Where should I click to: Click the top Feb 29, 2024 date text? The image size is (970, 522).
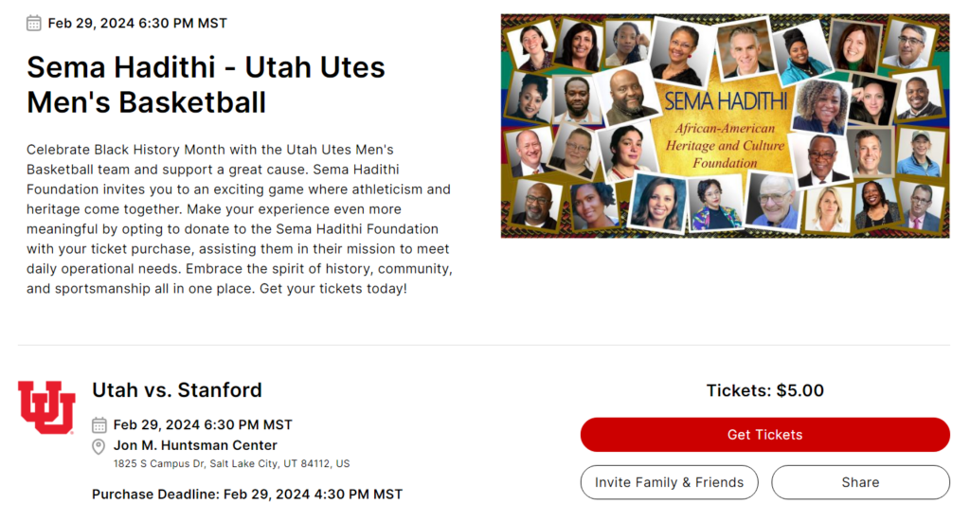click(x=137, y=24)
